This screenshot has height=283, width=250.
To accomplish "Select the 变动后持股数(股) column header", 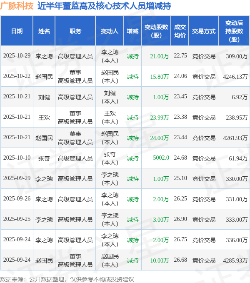I will tap(234, 31).
